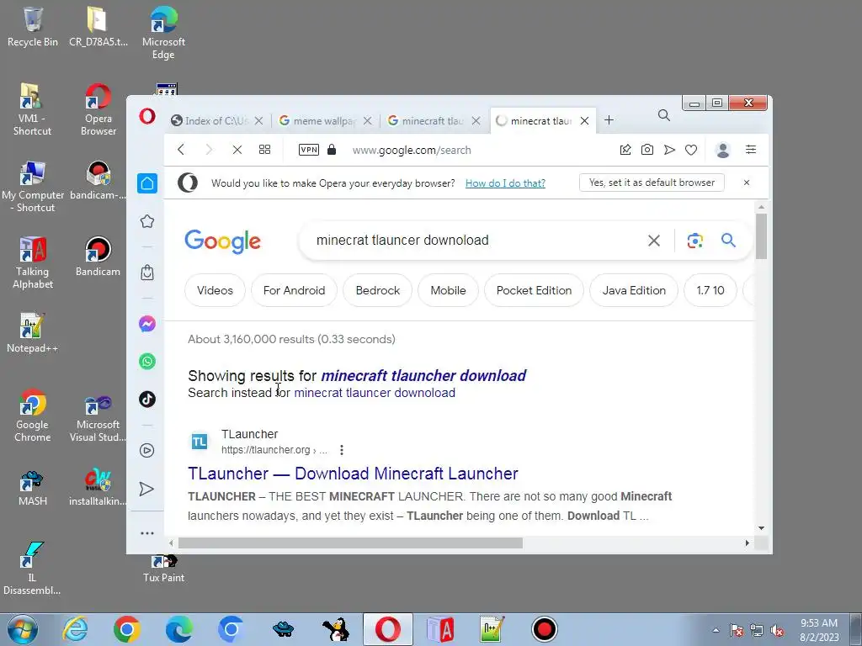Screen dimensions: 862x646
Task: Open Speed Dial start page grid icon
Action: 264,150
